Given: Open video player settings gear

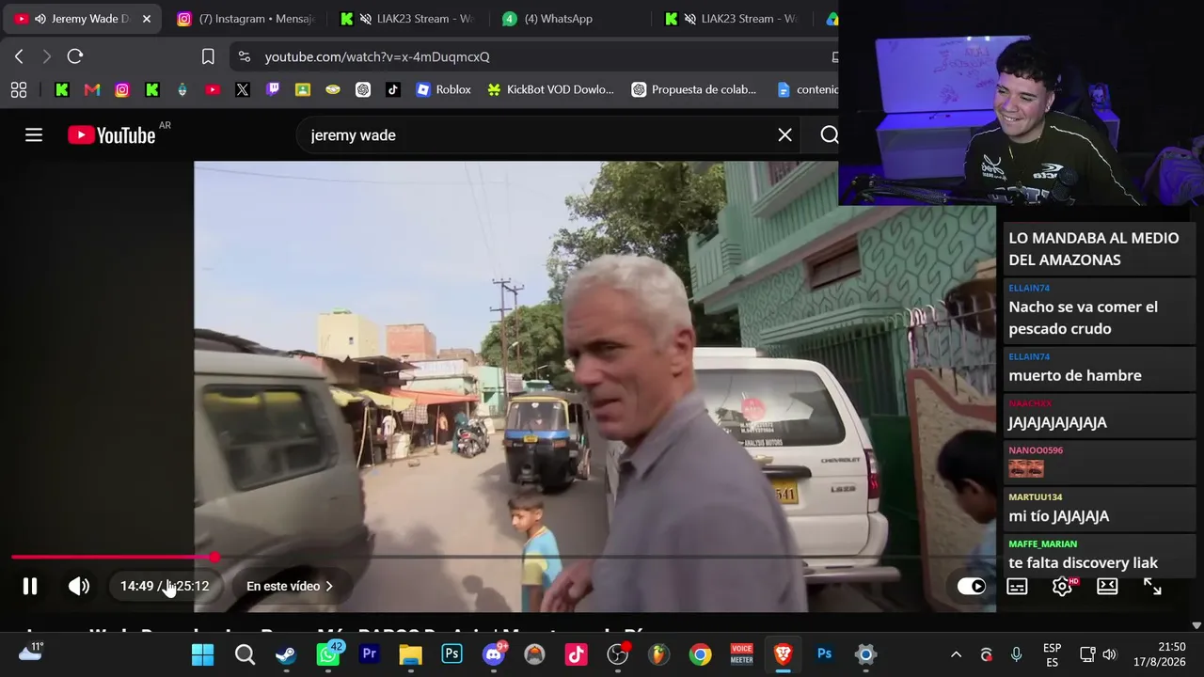Looking at the screenshot, I should [1062, 586].
